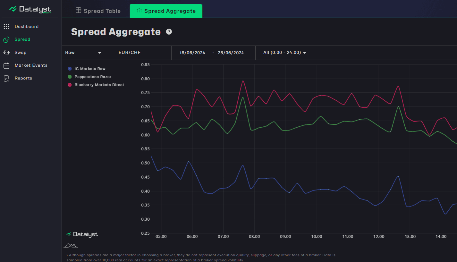Hide the Blueberry Markets Direct series
This screenshot has width=457, height=262.
pos(99,85)
